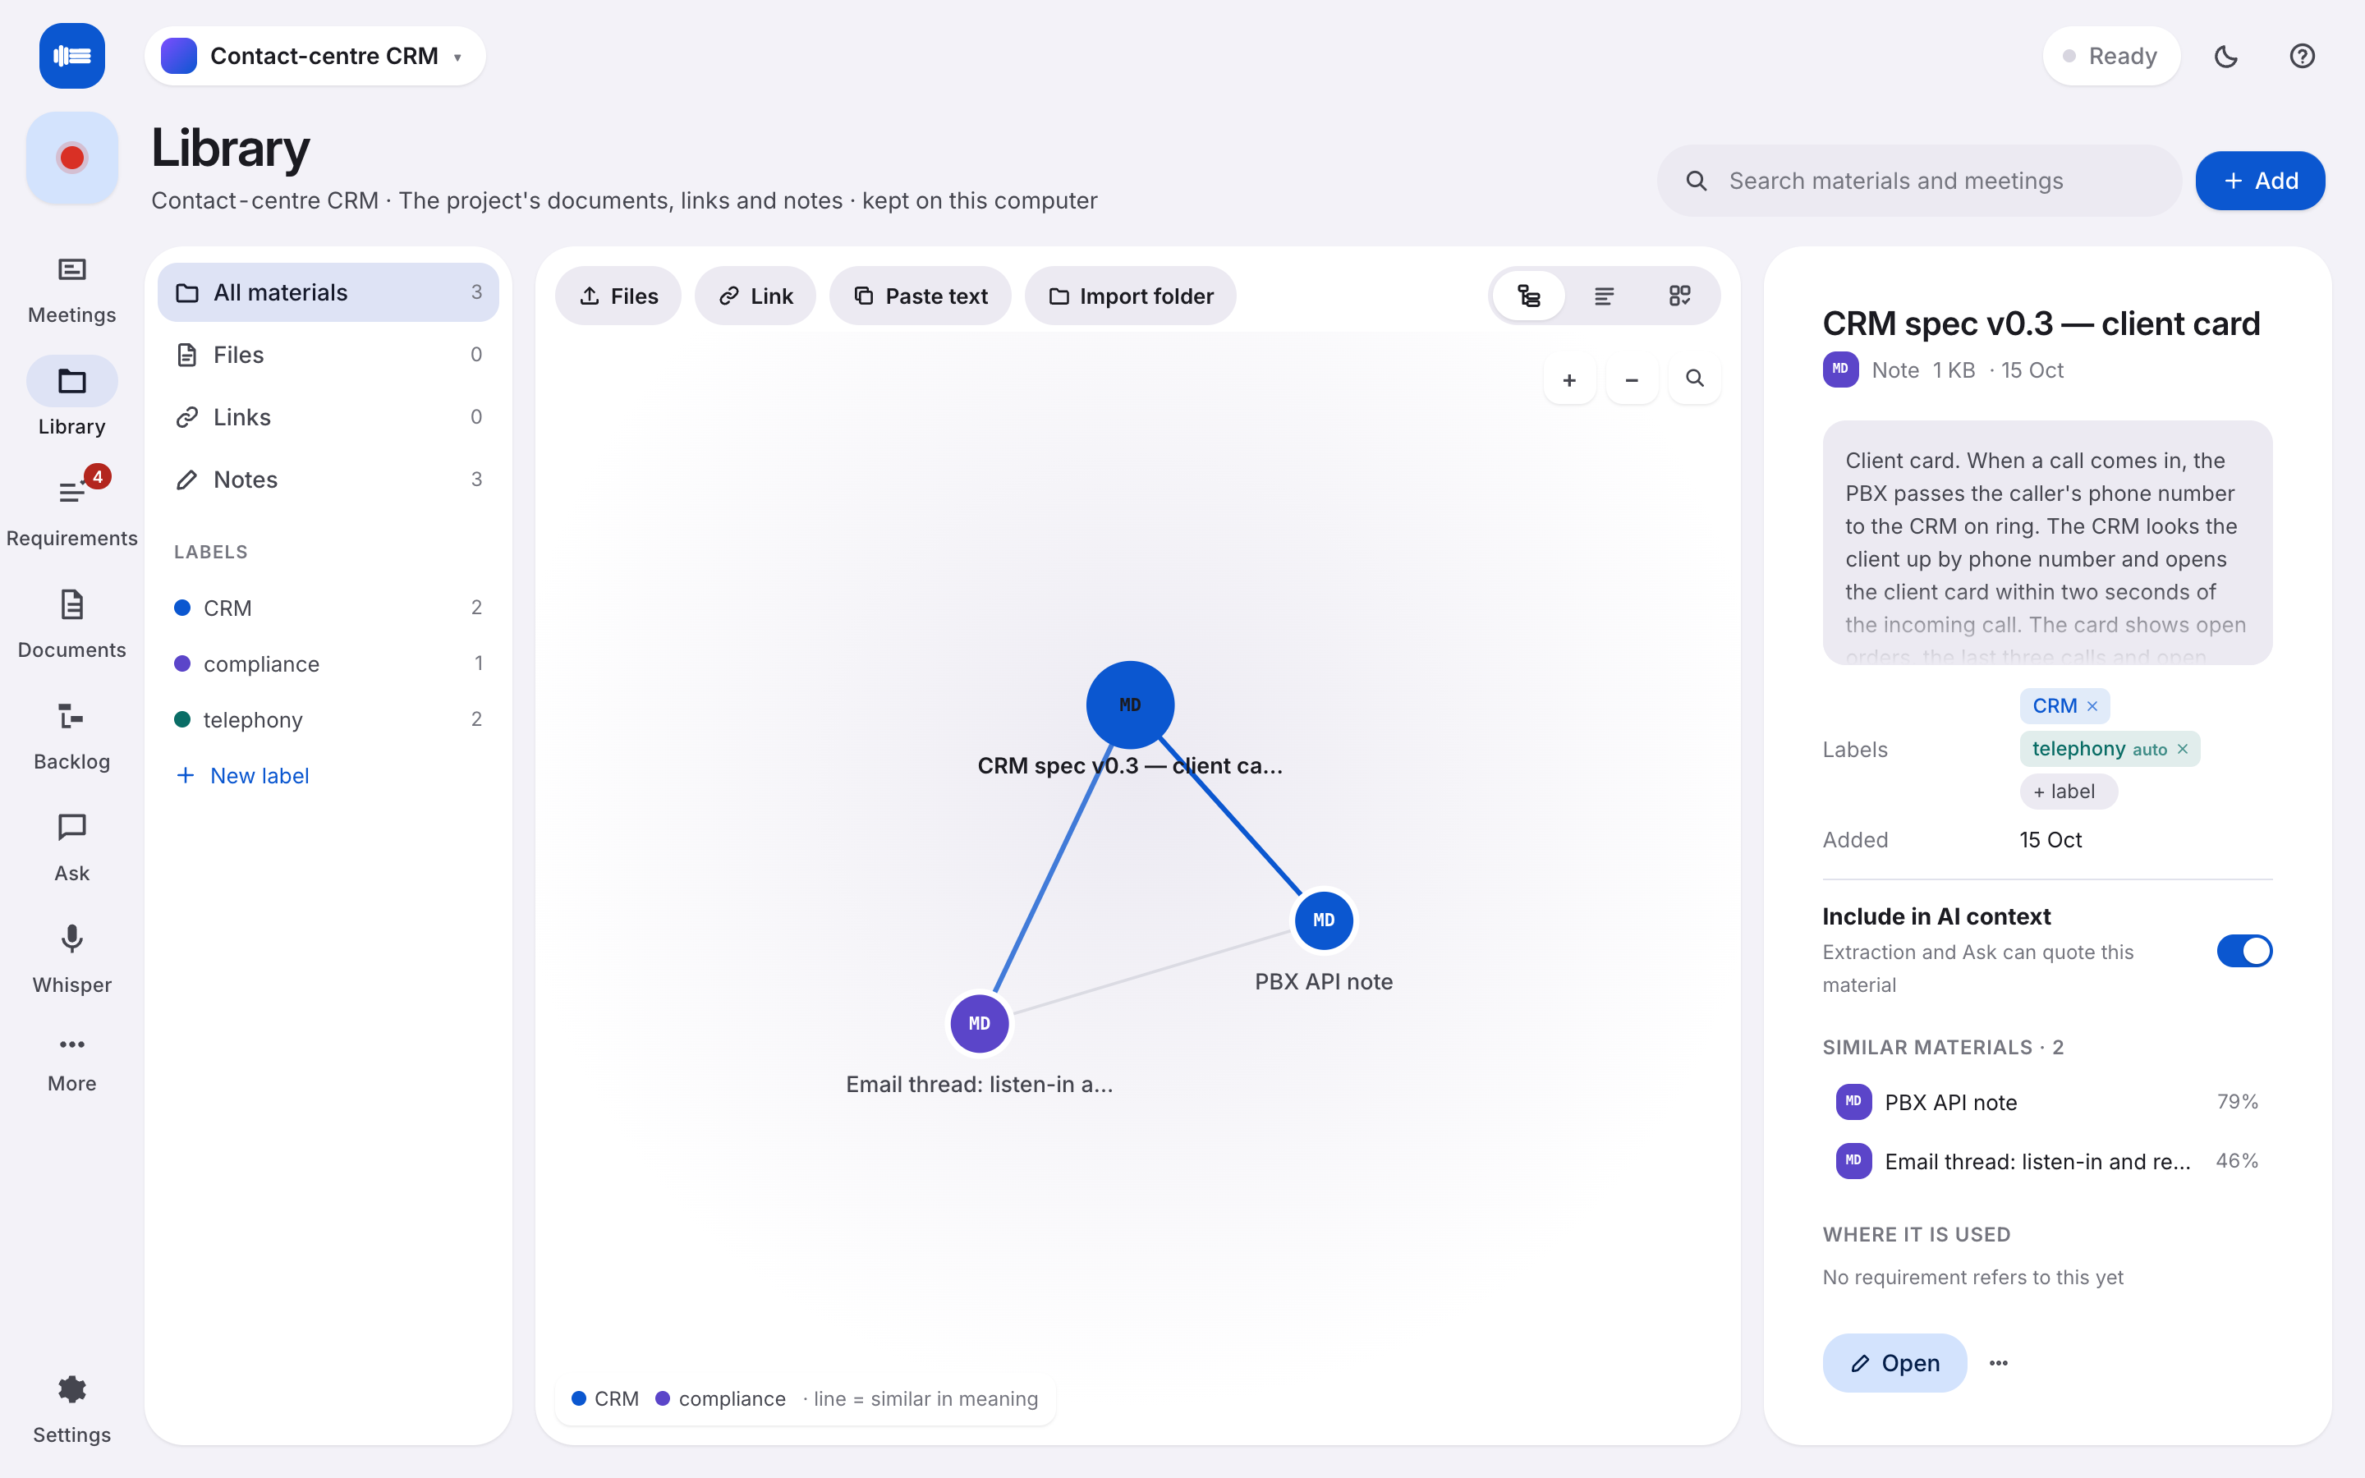Toggle dark mode moon icon
Image resolution: width=2365 pixels, height=1478 pixels.
click(x=2226, y=56)
